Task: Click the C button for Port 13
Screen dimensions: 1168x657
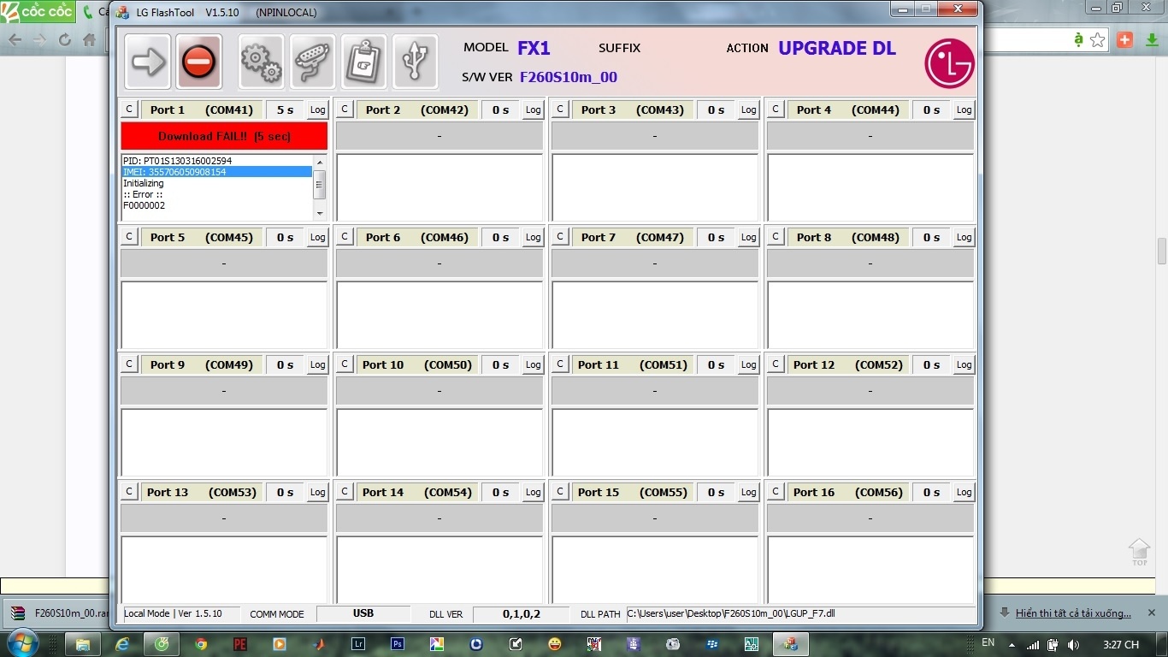Action: 129,492
